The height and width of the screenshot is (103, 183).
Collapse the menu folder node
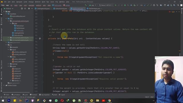pos(8,57)
